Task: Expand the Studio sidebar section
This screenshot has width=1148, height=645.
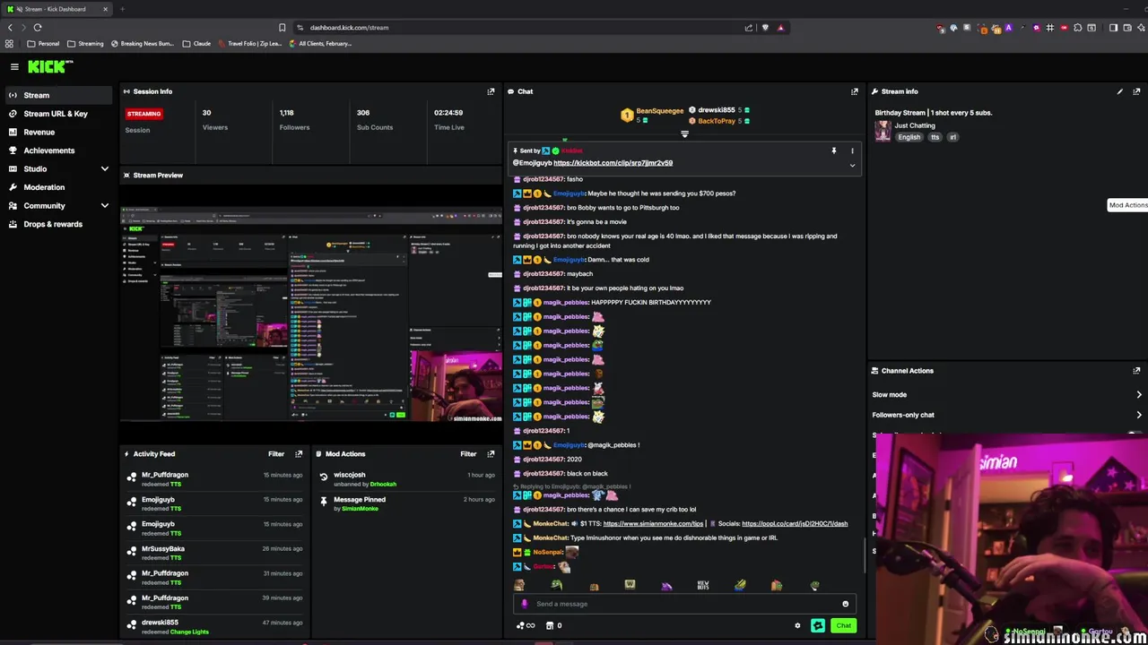Action: point(104,169)
